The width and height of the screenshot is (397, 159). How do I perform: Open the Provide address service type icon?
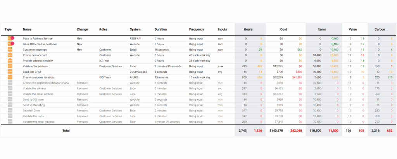[10, 61]
